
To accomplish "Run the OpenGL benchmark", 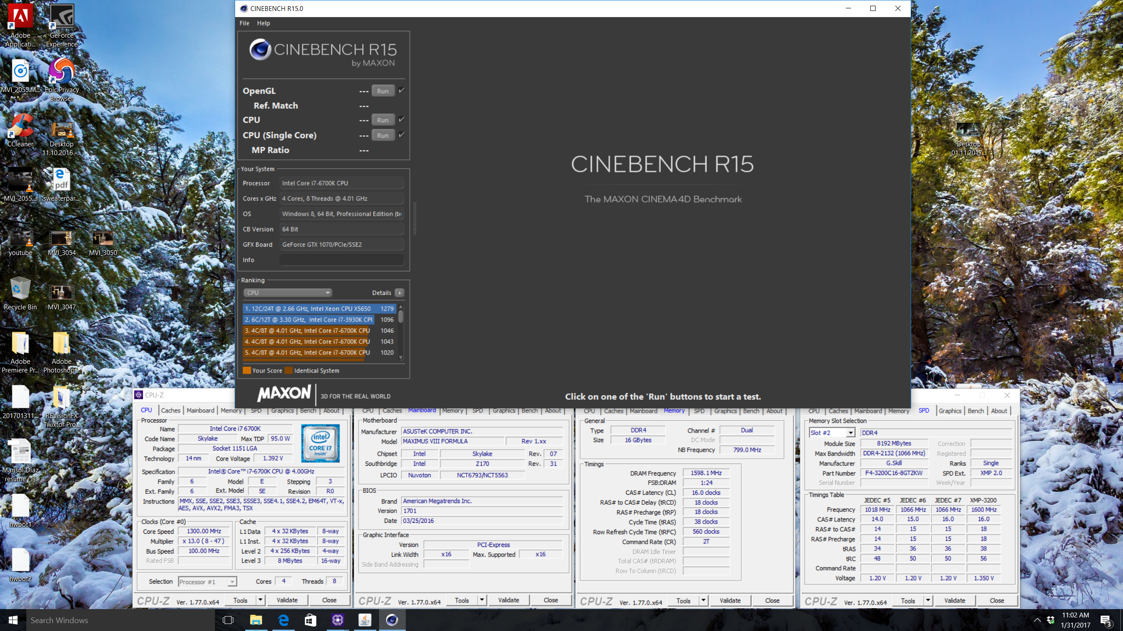I will (383, 91).
